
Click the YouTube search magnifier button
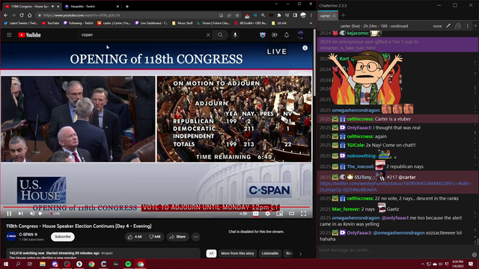click(220, 35)
